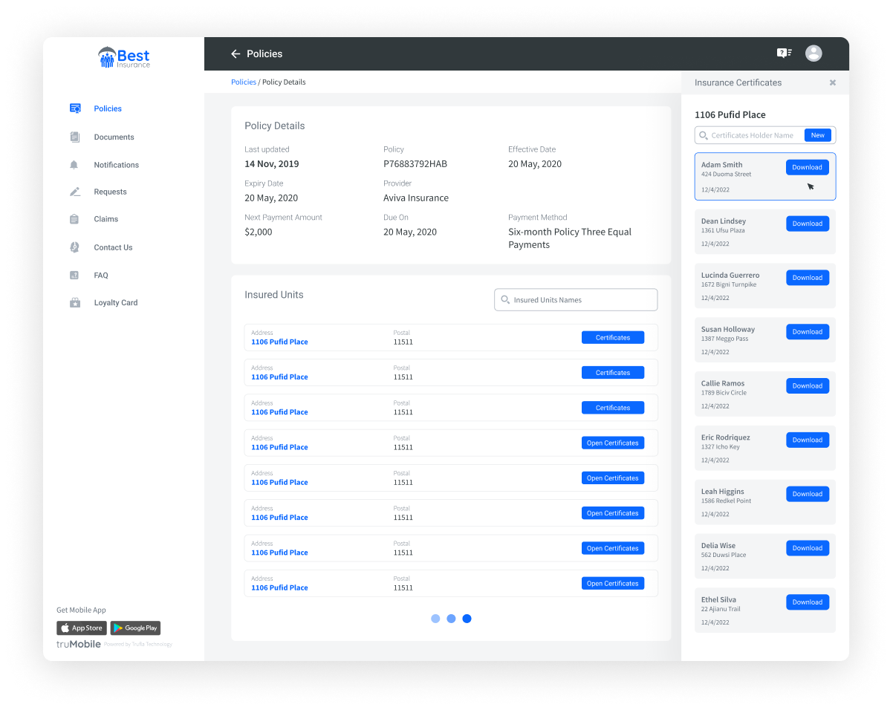This screenshot has height=710, width=893.
Task: Open the FAQ menu item
Action: pyautogui.click(x=101, y=276)
